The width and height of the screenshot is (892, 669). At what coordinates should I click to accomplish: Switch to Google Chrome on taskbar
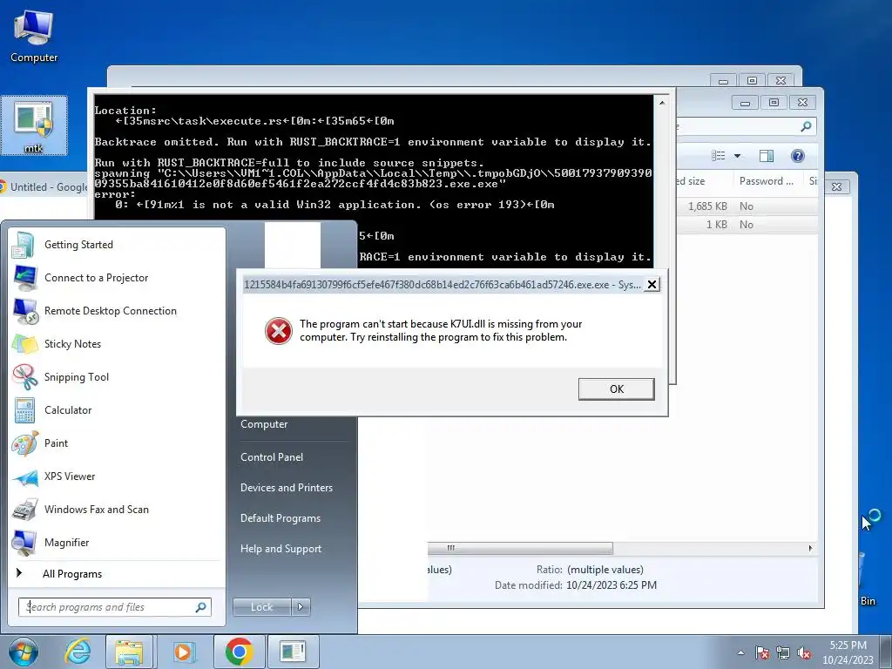pyautogui.click(x=239, y=652)
